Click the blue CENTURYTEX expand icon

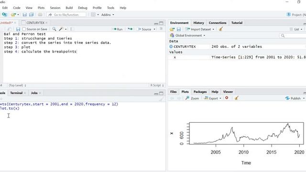(171, 47)
